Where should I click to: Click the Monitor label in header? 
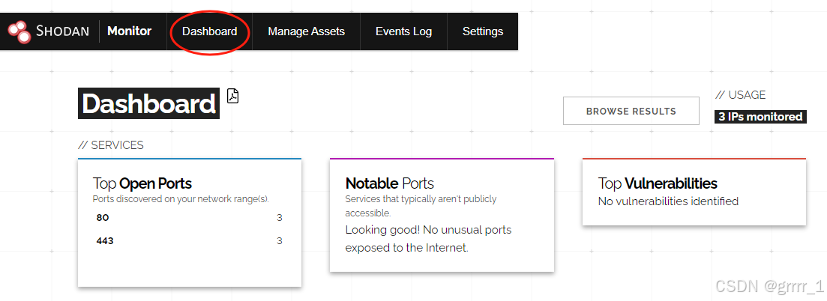click(x=129, y=31)
